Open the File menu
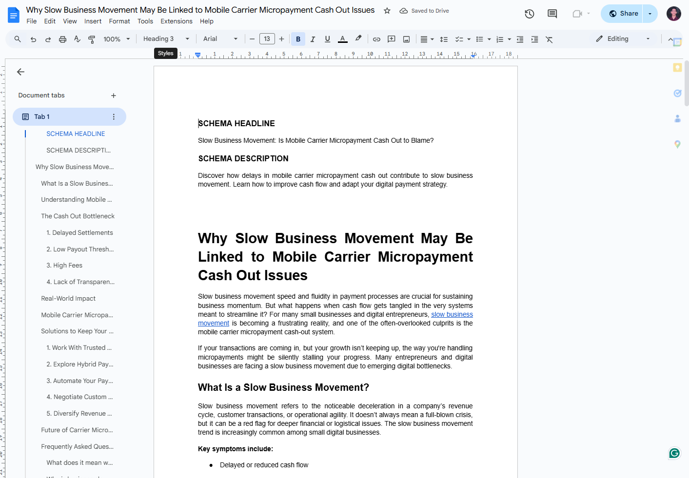Image resolution: width=689 pixels, height=478 pixels. pos(32,21)
